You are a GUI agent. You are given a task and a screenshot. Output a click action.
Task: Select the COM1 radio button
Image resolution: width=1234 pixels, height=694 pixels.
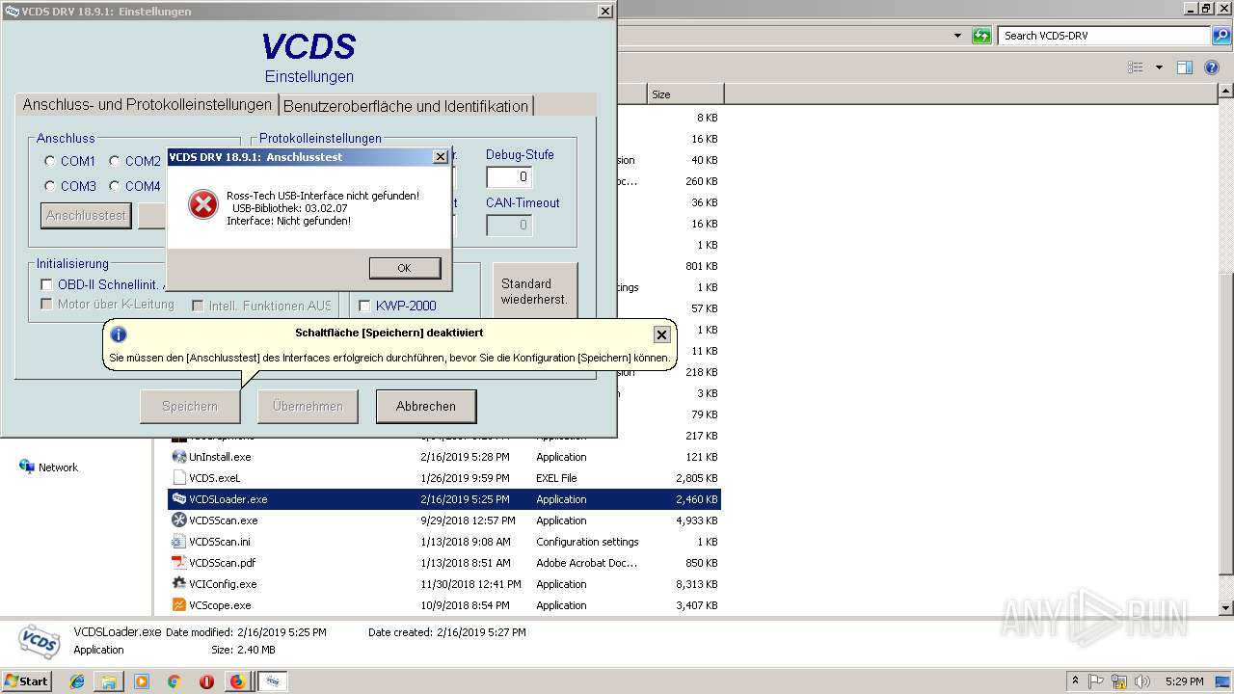(x=50, y=161)
